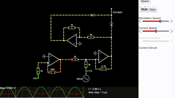Viewport: 175px width, 98px height.
Task: Click the upper op-amp with the 1k feedback resistor
Action: point(72,41)
